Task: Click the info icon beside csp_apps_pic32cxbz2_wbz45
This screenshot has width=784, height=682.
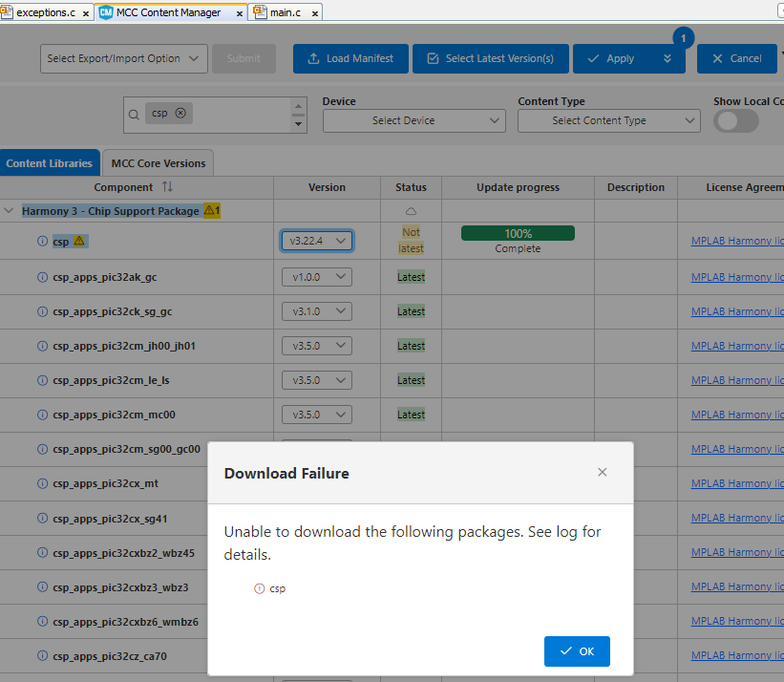Action: click(x=43, y=552)
